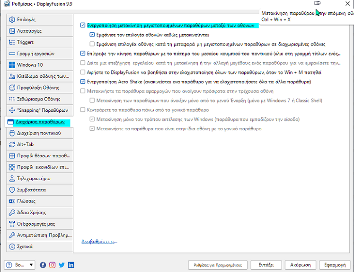Click the Οι Εφαρμογές μας icon
The height and width of the screenshot is (272, 354).
pyautogui.click(x=12, y=224)
